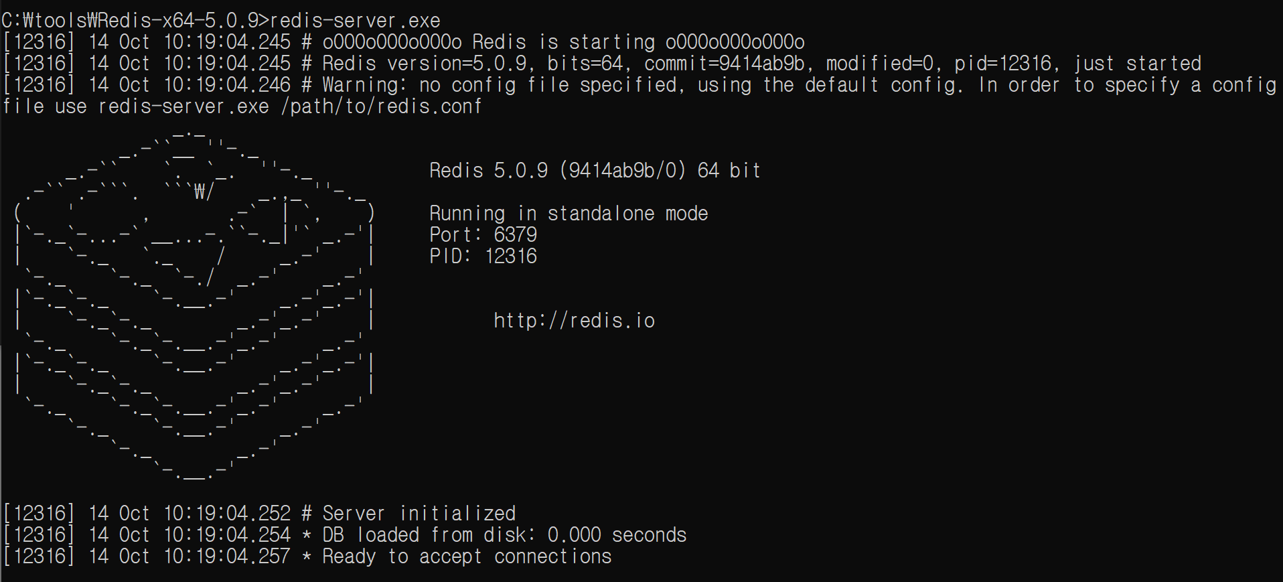Click "0.000 seconds" in DB loaded line

617,535
